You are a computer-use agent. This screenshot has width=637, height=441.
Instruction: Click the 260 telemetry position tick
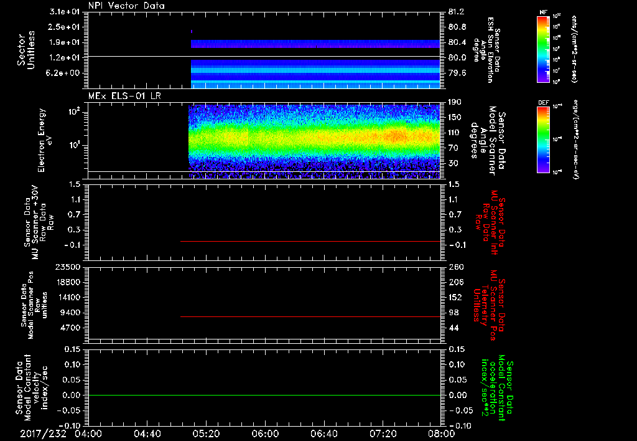pyautogui.click(x=455, y=267)
